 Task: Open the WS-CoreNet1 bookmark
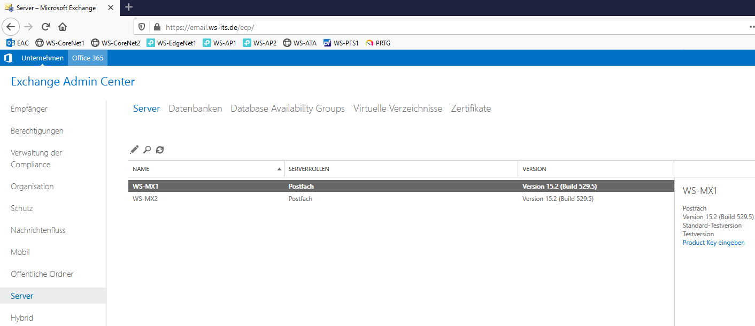click(60, 43)
